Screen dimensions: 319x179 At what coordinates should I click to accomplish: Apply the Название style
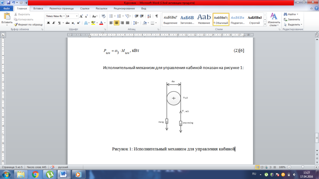(x=204, y=19)
